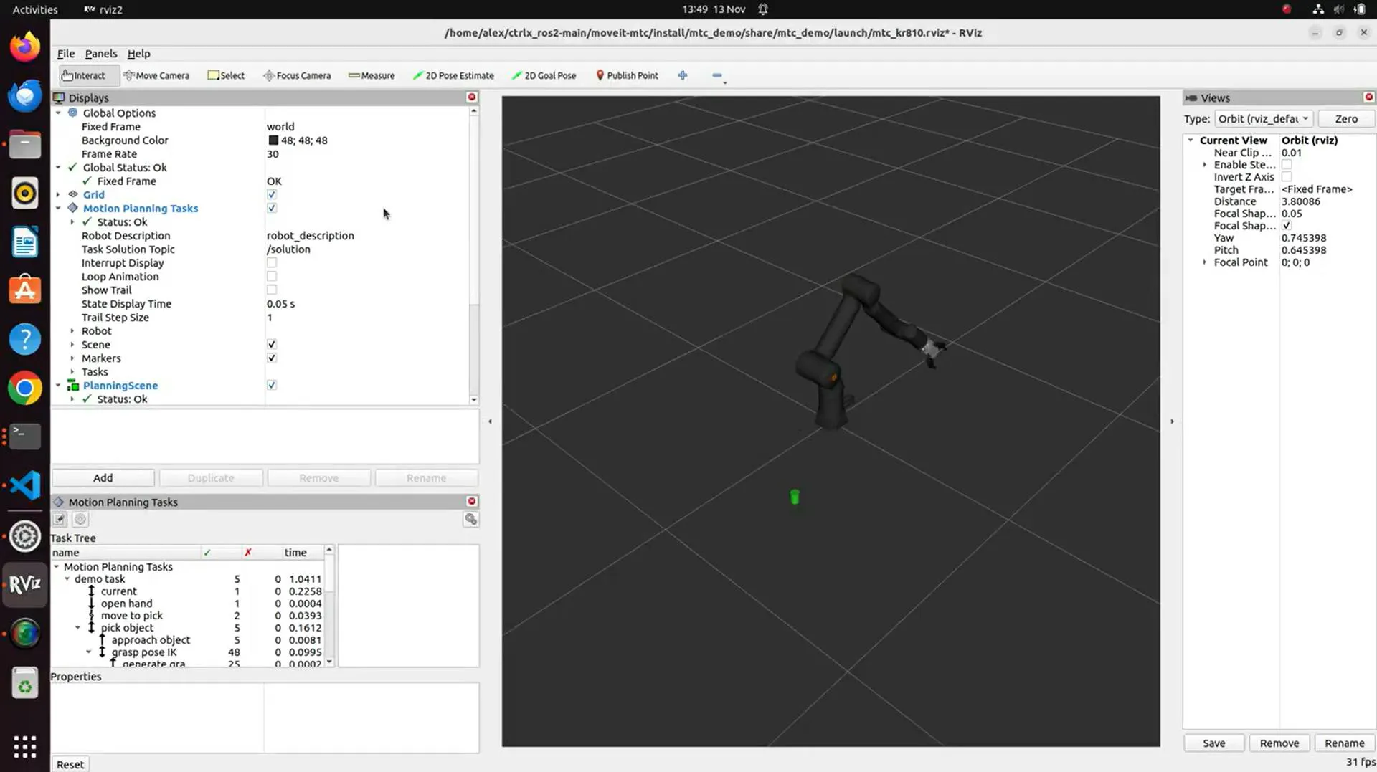Collapse the pick object task node
Screen dimensions: 1377x772
point(77,627)
